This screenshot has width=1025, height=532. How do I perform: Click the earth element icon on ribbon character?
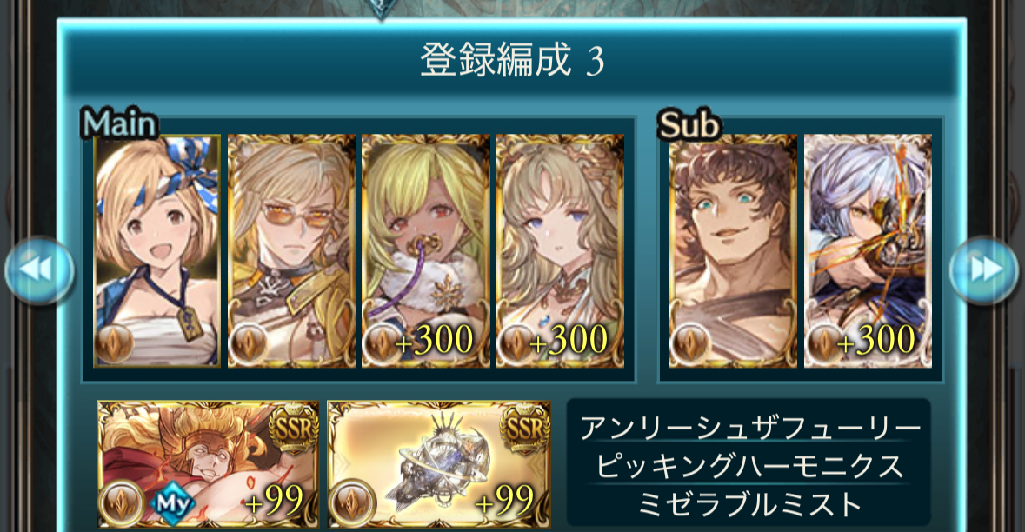[x=115, y=342]
